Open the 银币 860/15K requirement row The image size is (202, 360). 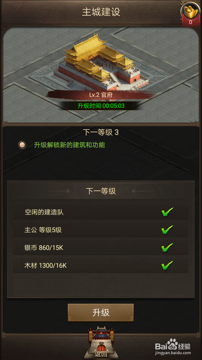(101, 247)
